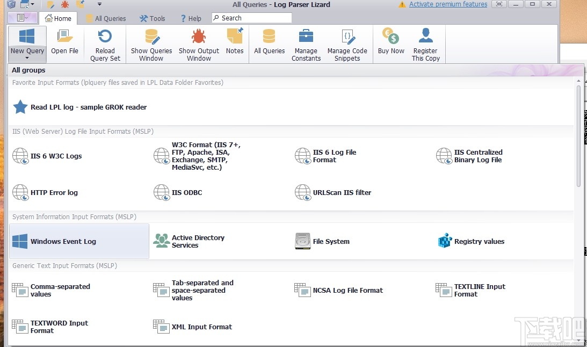Click the app logo in title bar
Screen dimensions: 587x347
pos(11,4)
